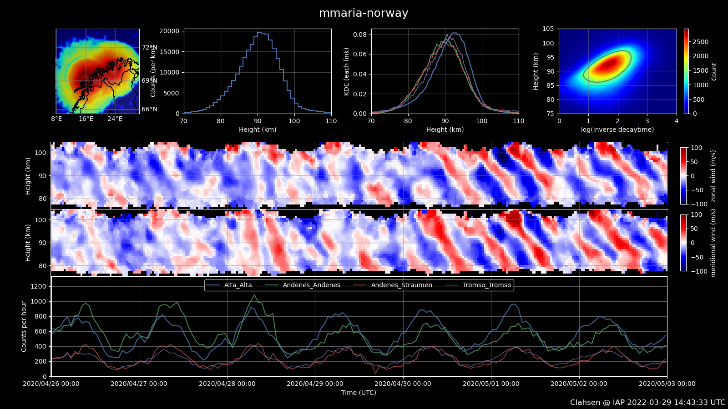Select the Norway meteor count map thumbnail
Screen dimensions: 728x409
[97, 71]
